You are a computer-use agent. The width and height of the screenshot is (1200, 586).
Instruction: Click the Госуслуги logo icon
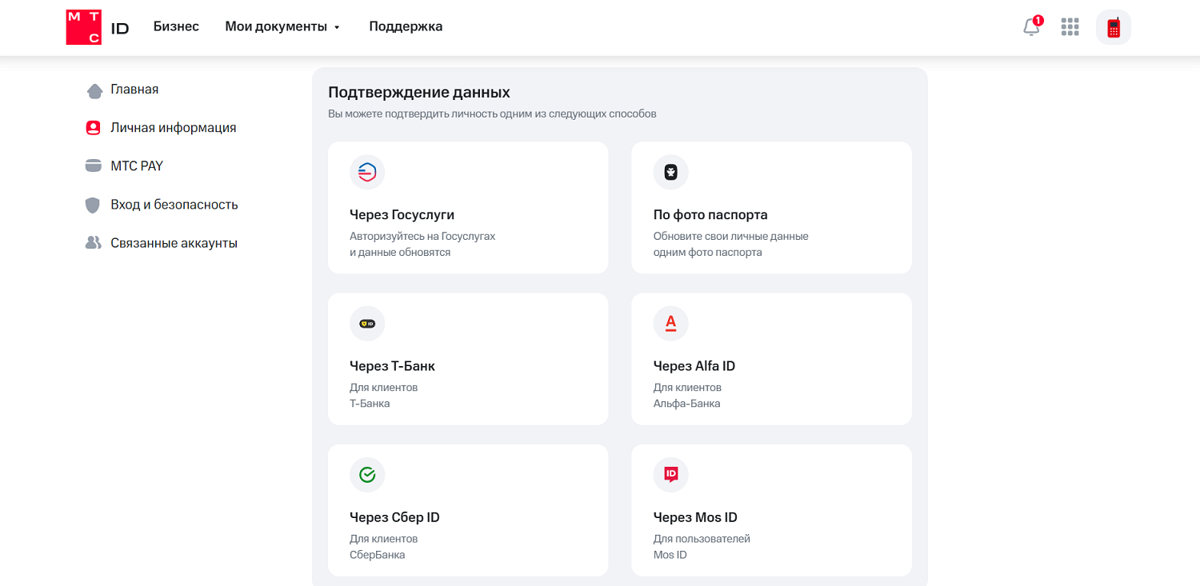[x=367, y=173]
